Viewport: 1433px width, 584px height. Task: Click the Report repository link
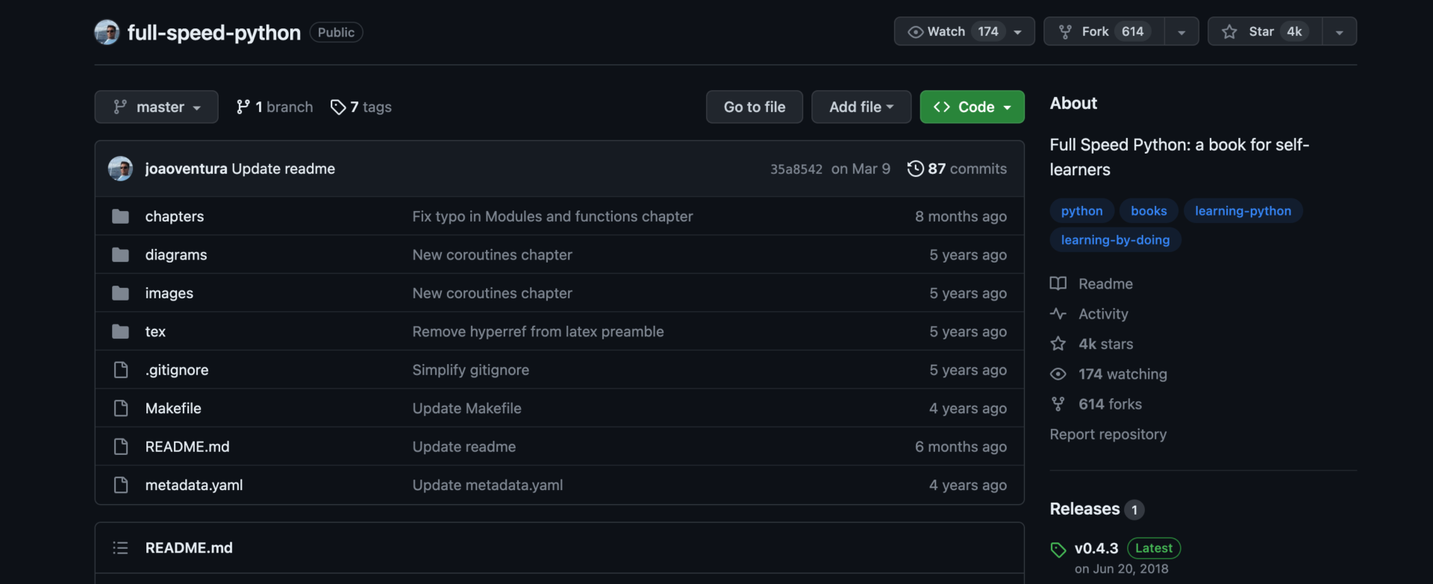pos(1108,434)
